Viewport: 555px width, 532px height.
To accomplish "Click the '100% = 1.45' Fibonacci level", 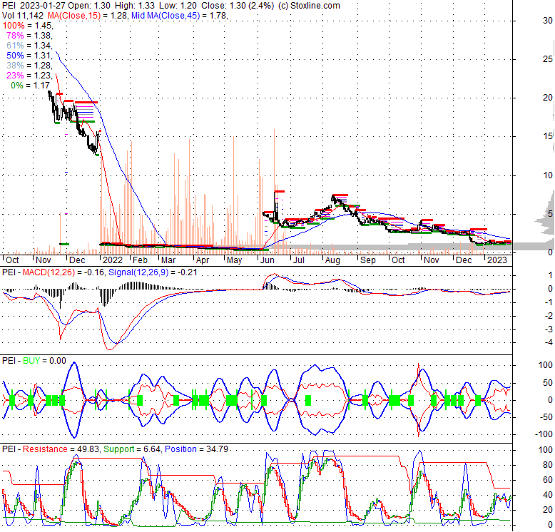I will pyautogui.click(x=27, y=26).
